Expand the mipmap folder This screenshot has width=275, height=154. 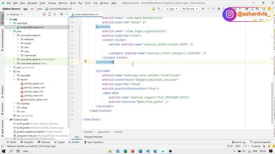14,104
